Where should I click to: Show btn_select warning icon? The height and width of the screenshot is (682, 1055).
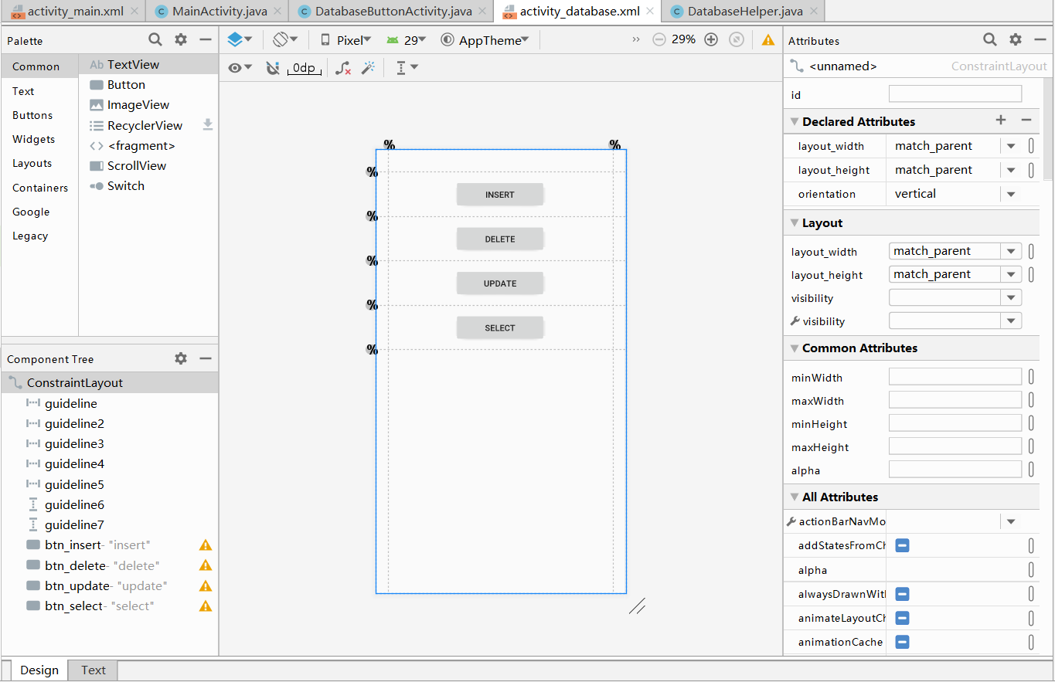point(206,606)
